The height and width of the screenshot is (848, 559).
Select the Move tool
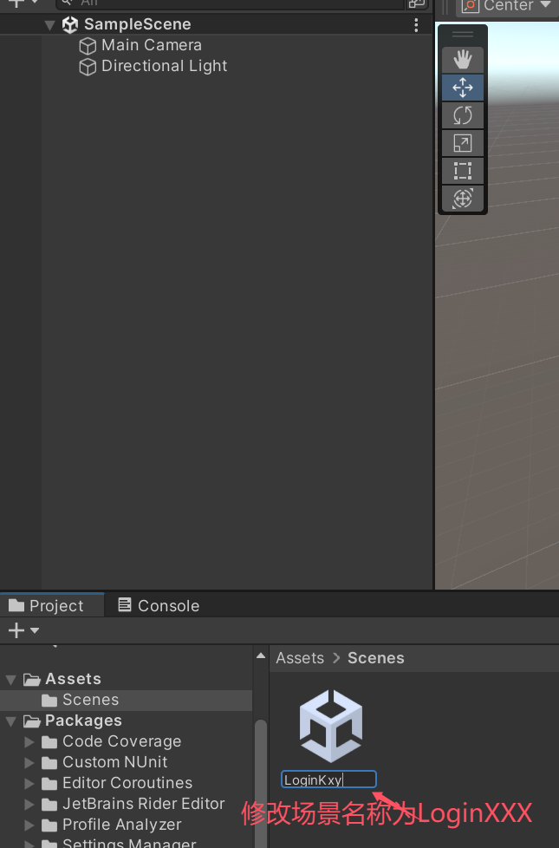(x=463, y=88)
